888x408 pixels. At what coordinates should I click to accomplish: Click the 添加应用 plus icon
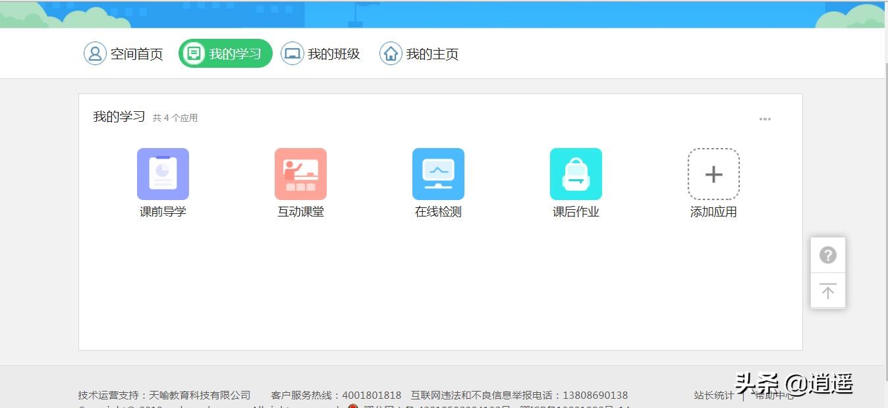(x=713, y=174)
